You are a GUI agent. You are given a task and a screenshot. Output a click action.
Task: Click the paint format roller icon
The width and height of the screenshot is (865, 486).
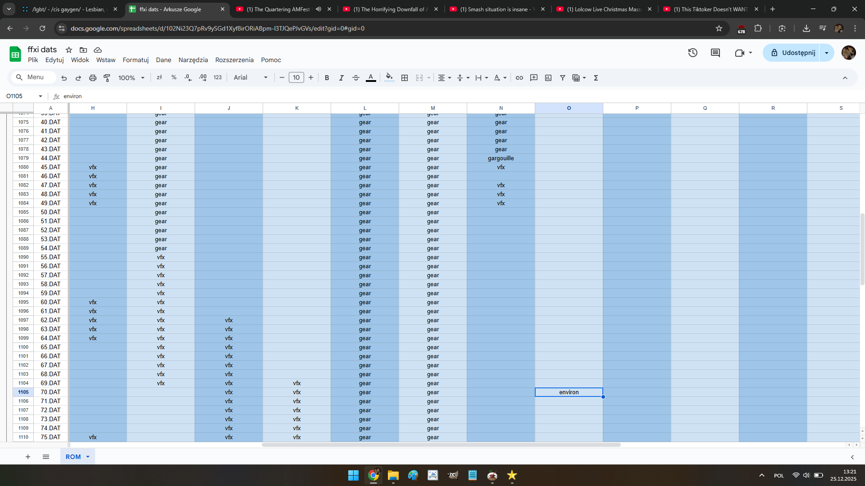107,78
